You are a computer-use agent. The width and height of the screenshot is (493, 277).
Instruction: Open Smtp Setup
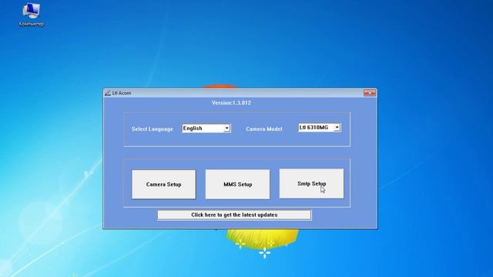311,183
